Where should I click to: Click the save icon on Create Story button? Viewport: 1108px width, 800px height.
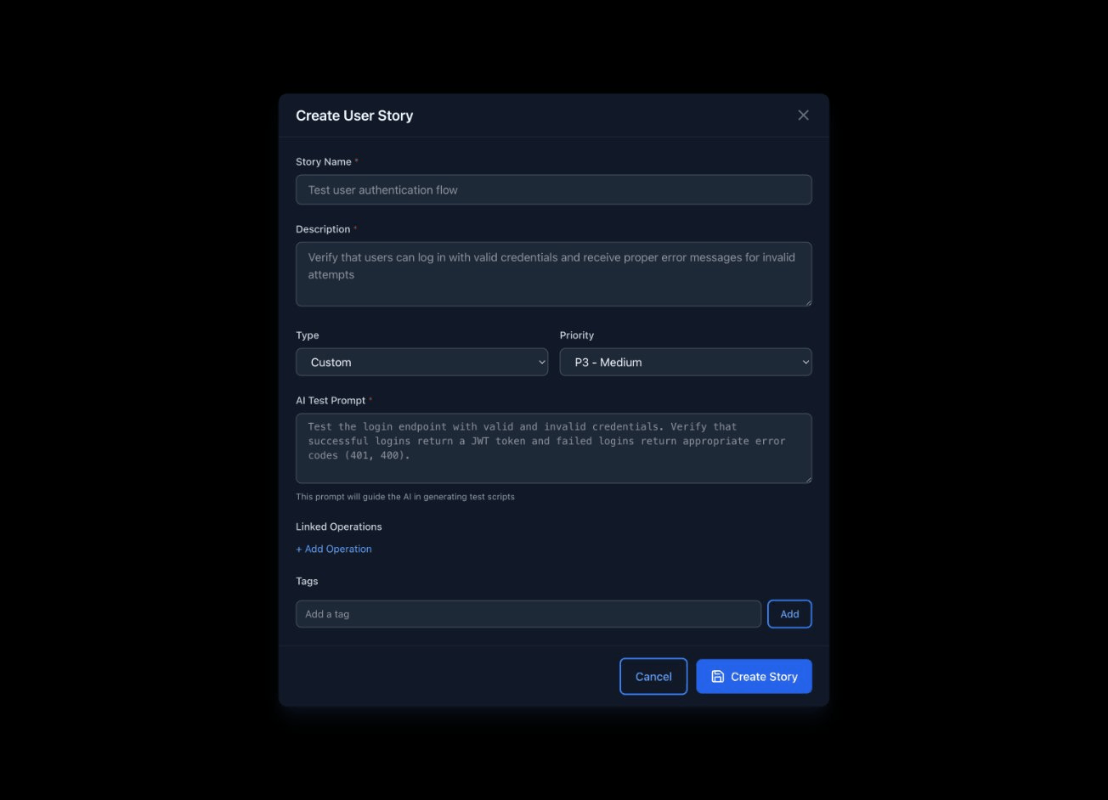[x=716, y=676]
